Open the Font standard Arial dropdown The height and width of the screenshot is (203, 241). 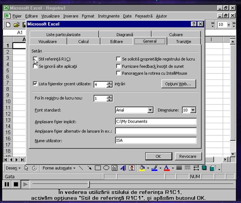coord(150,110)
